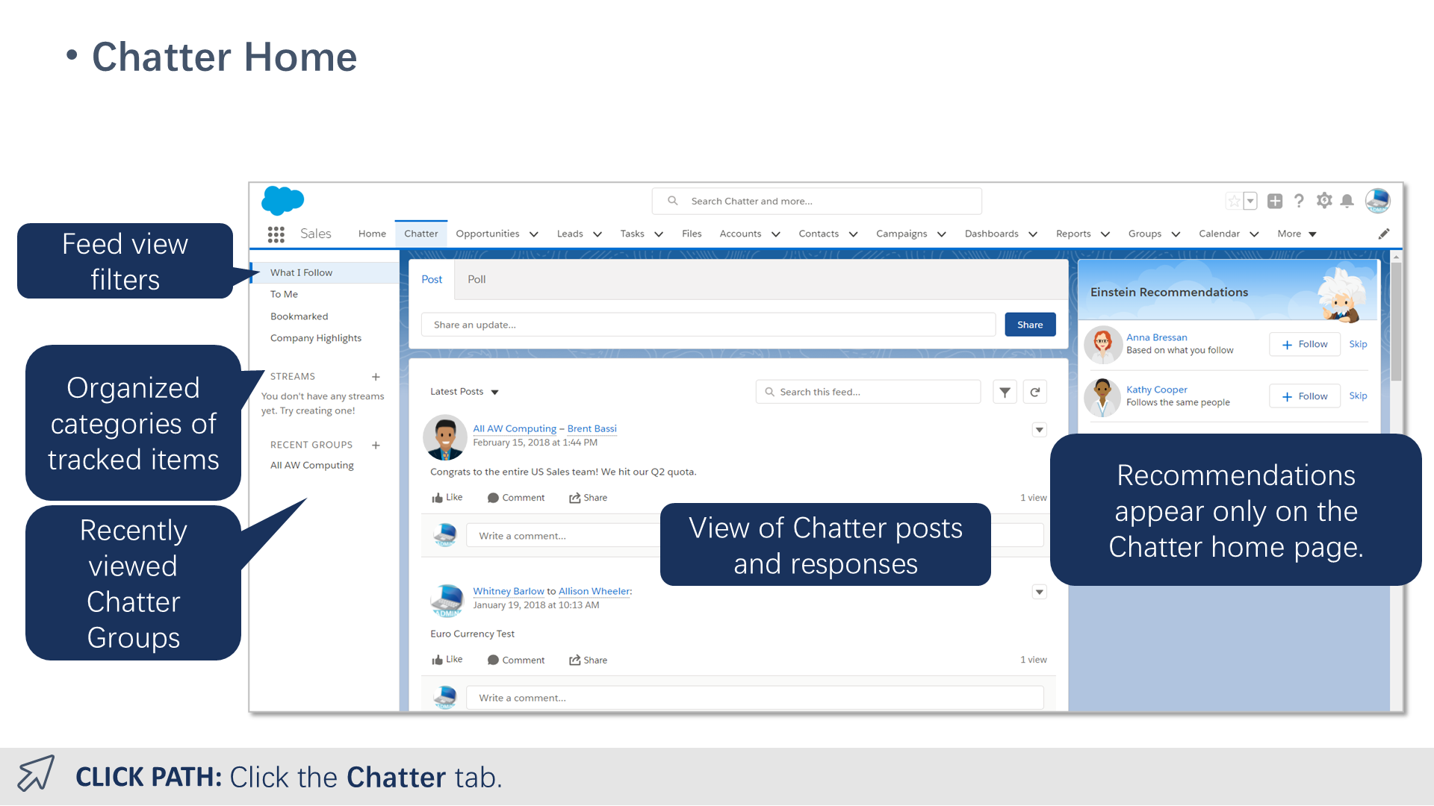The image size is (1434, 806).
Task: Expand the Accounts tab chevron
Action: (x=776, y=234)
